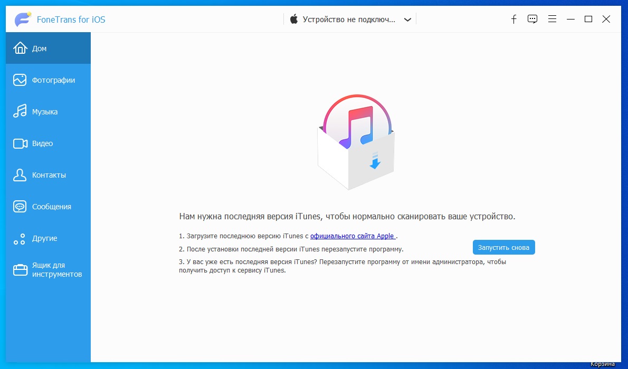Screen dimensions: 628x369
Task: Click the Другие circles icon
Action: click(19, 238)
